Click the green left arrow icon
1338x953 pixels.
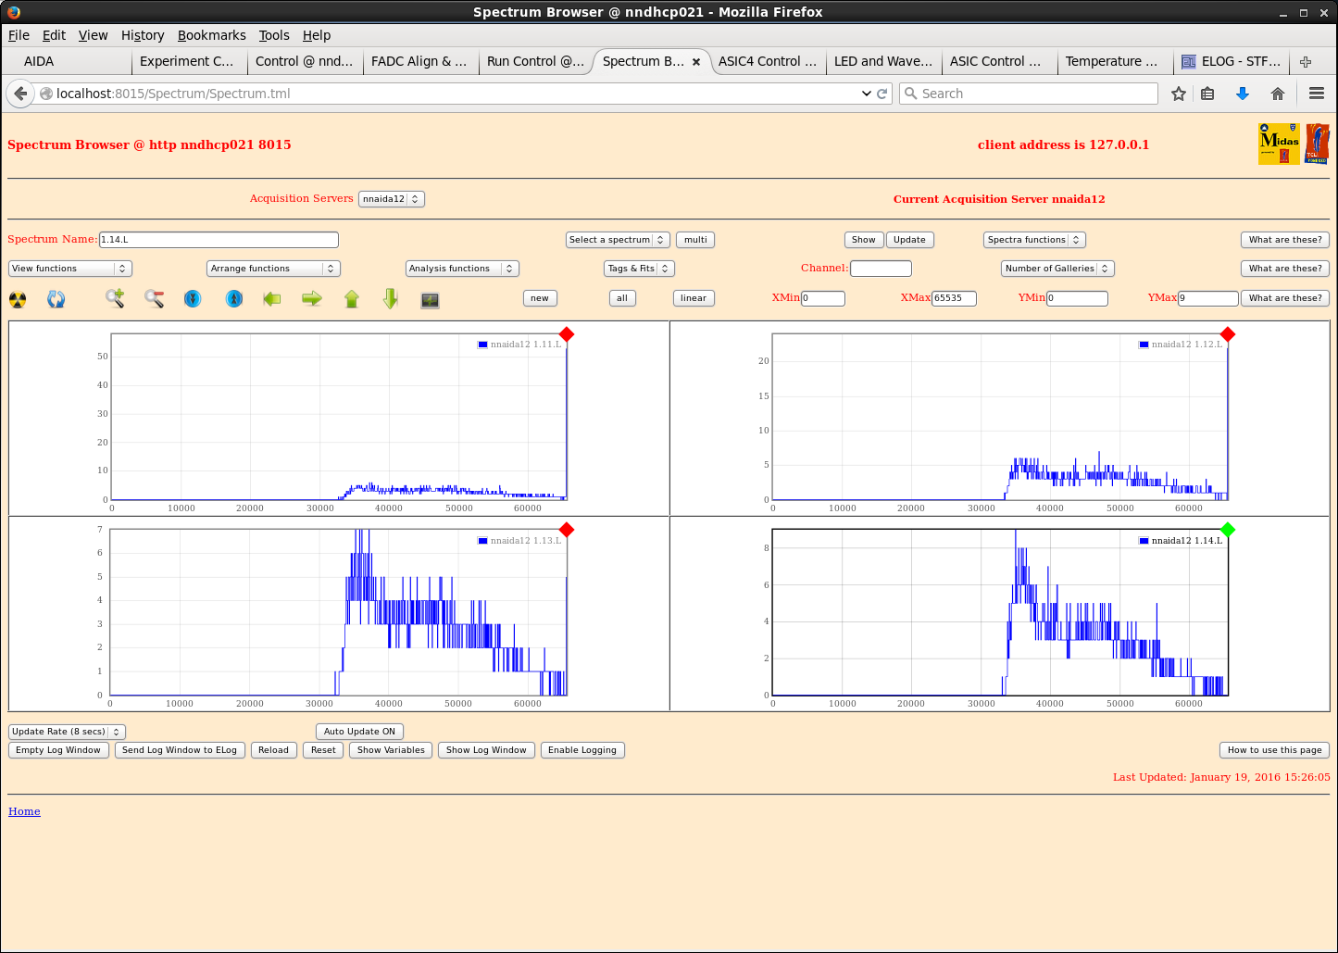[x=272, y=298]
